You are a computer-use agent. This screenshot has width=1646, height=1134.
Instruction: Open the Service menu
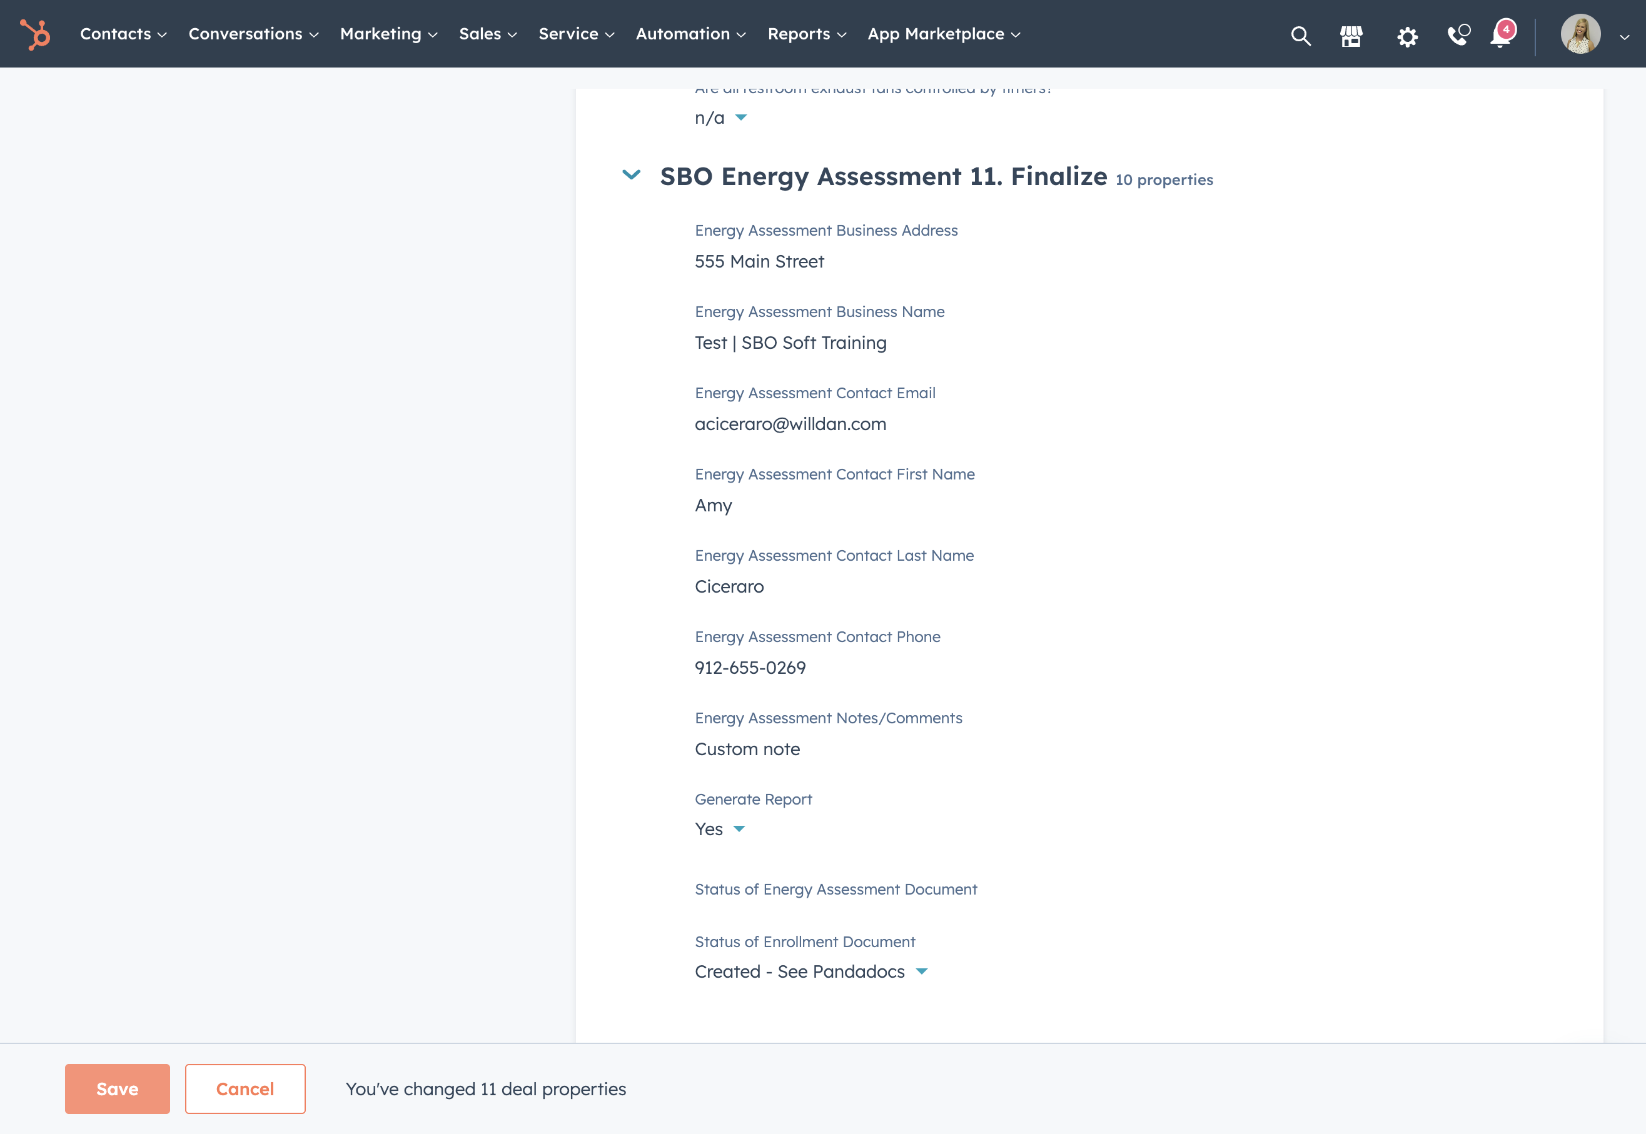point(577,34)
